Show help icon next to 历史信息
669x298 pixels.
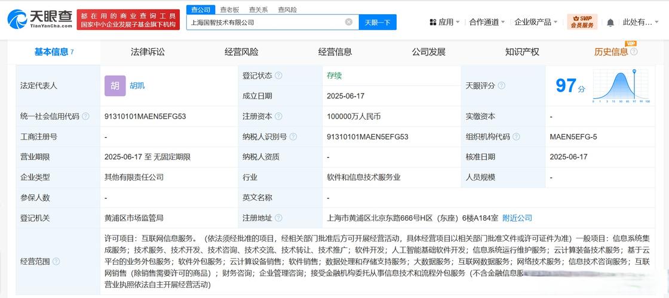pyautogui.click(x=634, y=52)
